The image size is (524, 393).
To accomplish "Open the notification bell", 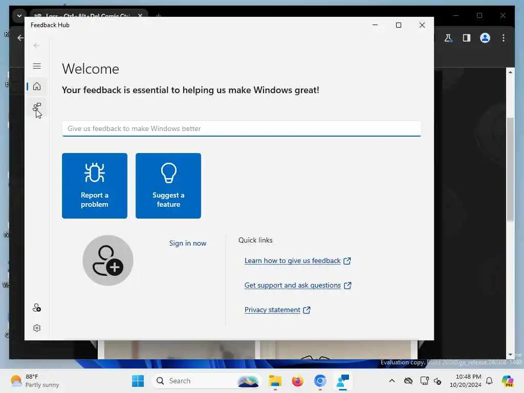I will click(x=489, y=381).
